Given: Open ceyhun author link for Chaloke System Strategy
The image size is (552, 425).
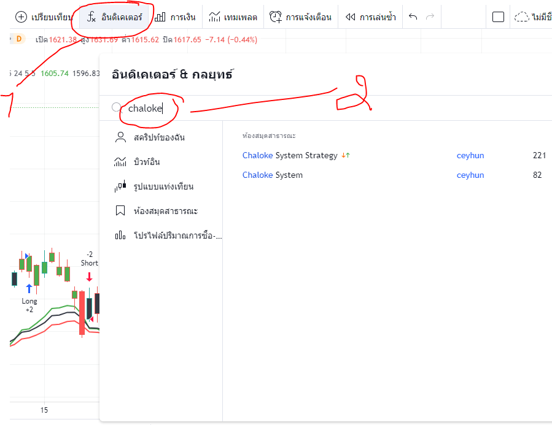Looking at the screenshot, I should coord(470,155).
